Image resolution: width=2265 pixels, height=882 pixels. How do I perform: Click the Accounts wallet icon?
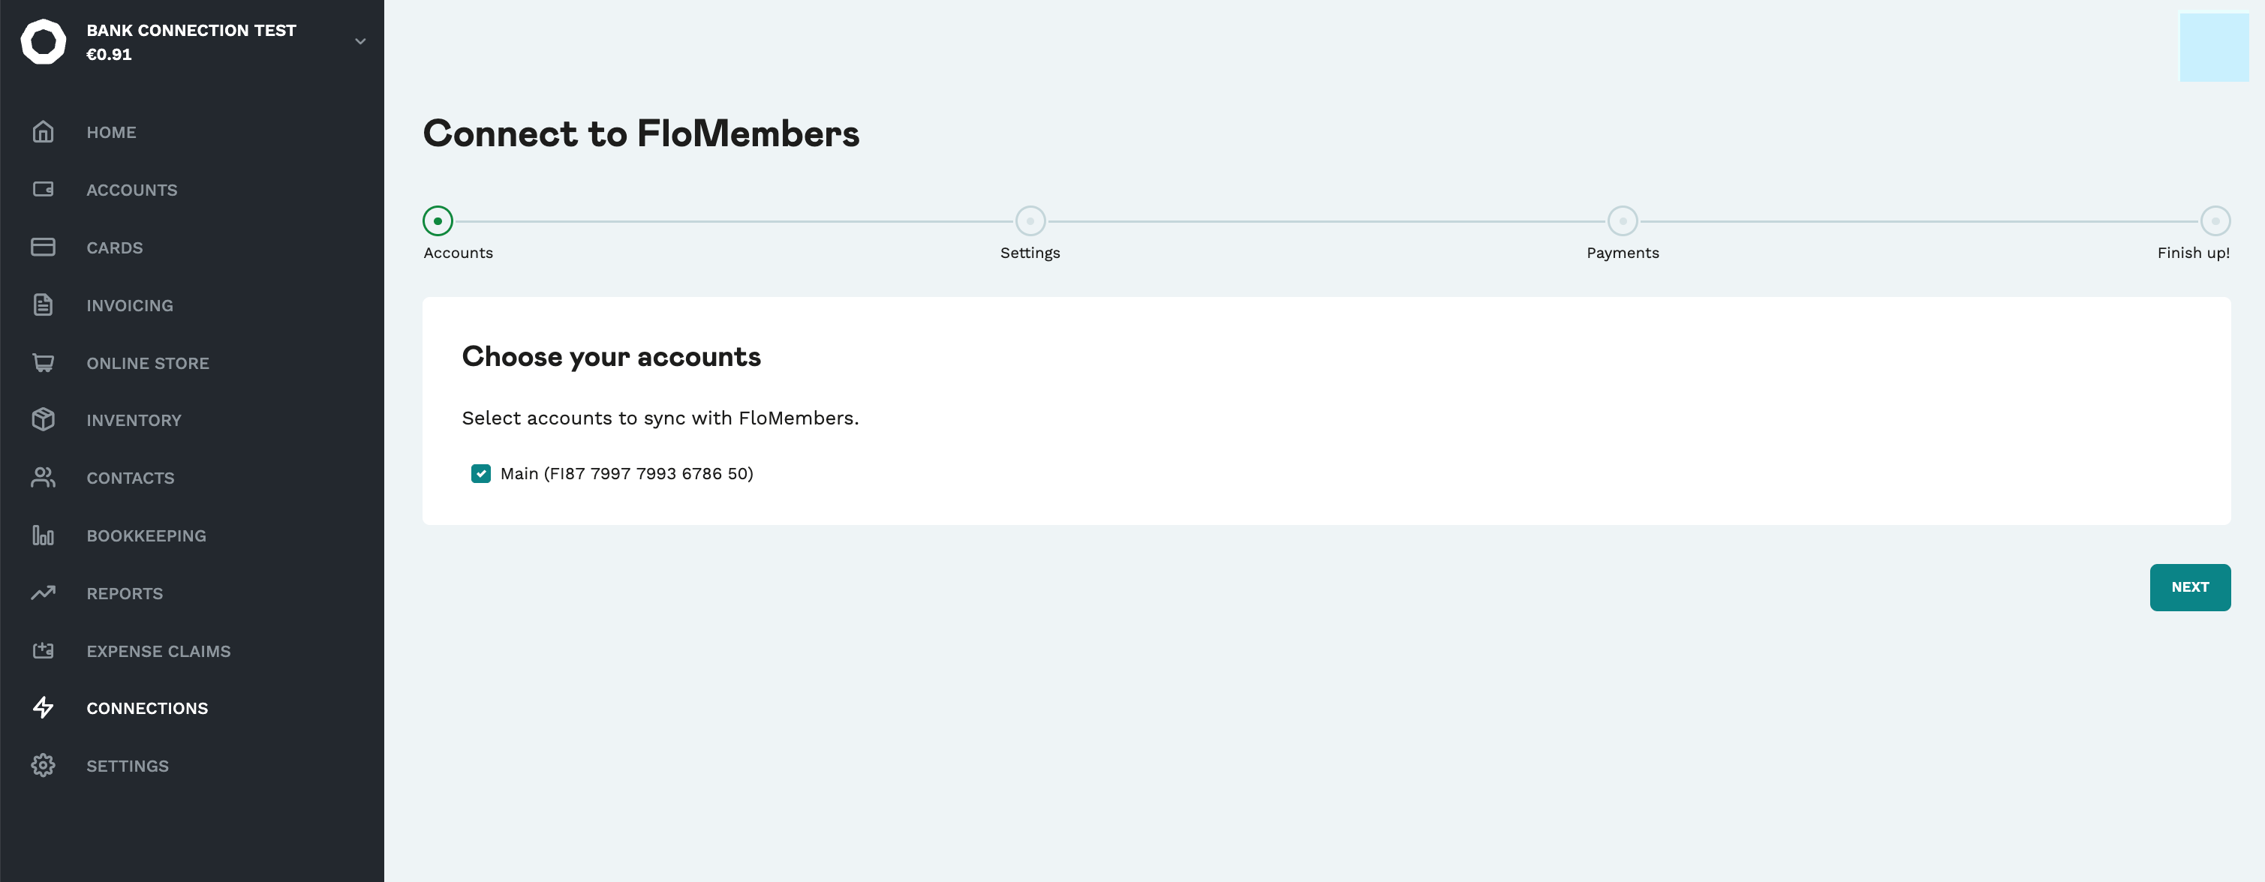(x=43, y=190)
